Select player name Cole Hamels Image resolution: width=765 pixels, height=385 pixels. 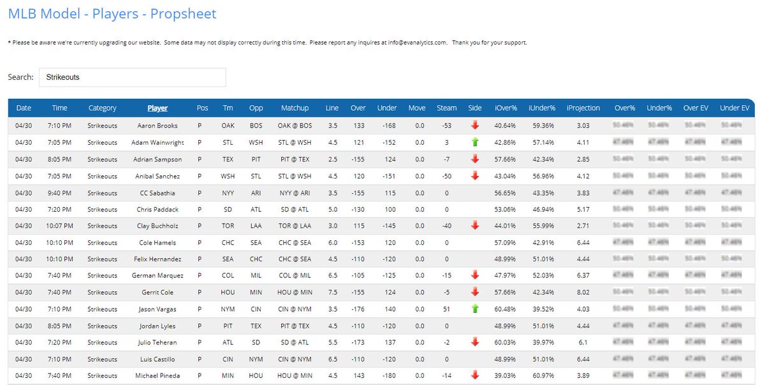[157, 242]
